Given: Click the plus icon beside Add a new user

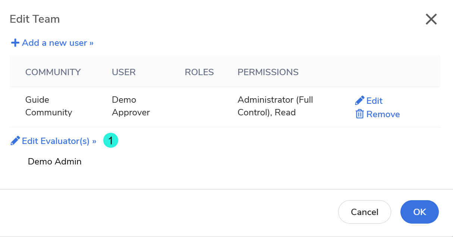Looking at the screenshot, I should point(15,43).
